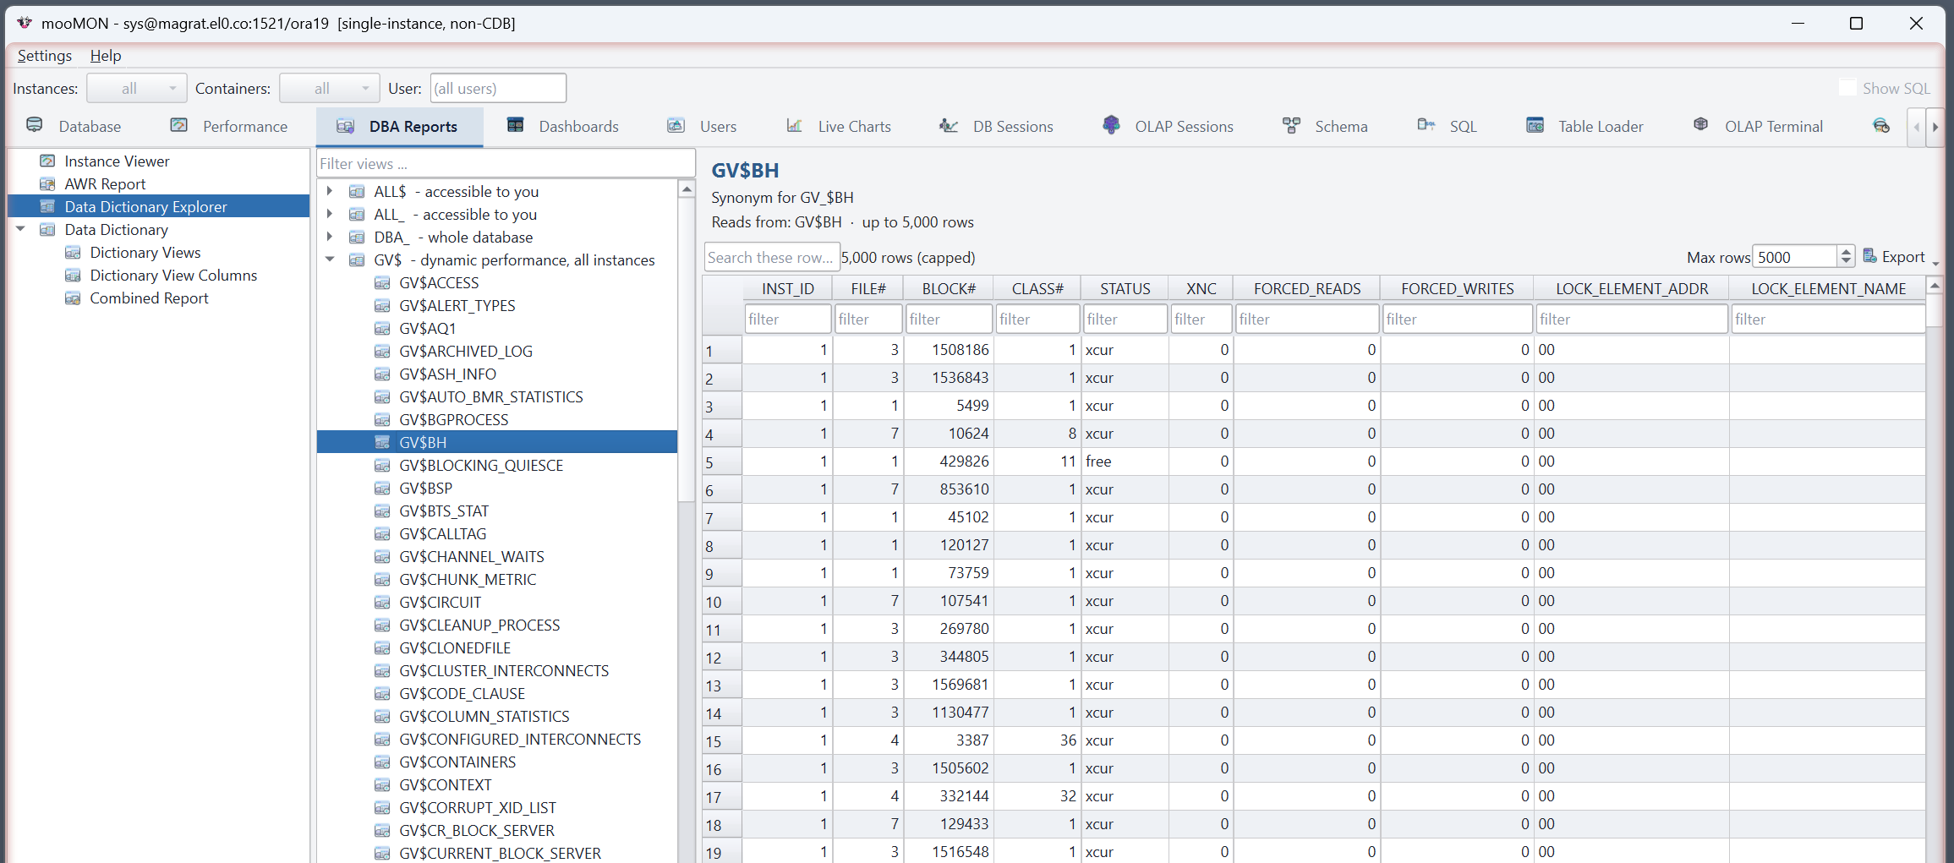This screenshot has width=1954, height=863.
Task: Expand the ALL_ accessible to you group
Action: coord(330,214)
